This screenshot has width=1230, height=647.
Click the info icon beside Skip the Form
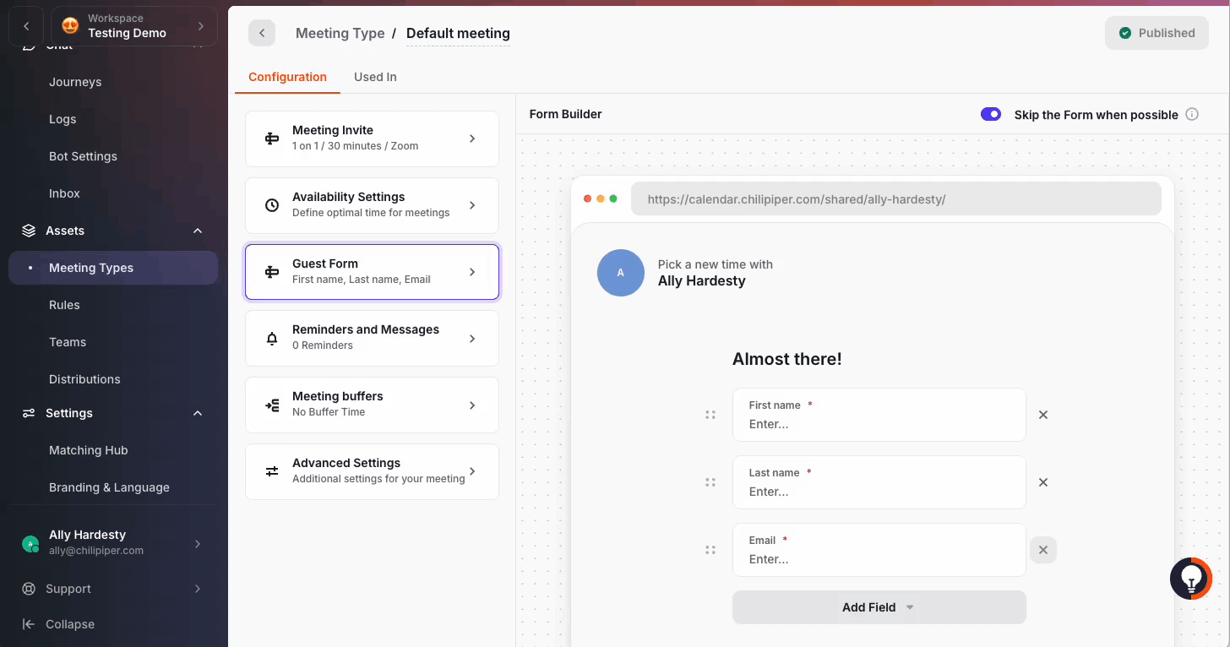click(x=1192, y=114)
